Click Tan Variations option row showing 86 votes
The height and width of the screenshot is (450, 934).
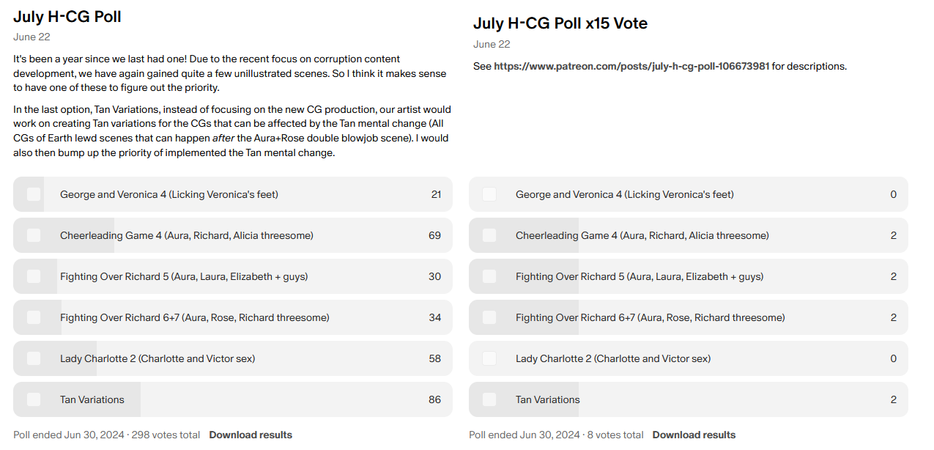pos(233,399)
